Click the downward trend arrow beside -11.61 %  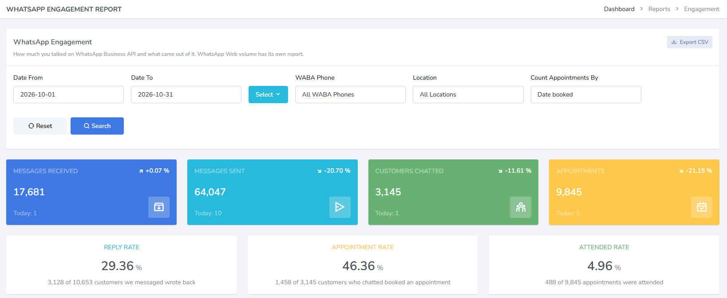pyautogui.click(x=500, y=171)
